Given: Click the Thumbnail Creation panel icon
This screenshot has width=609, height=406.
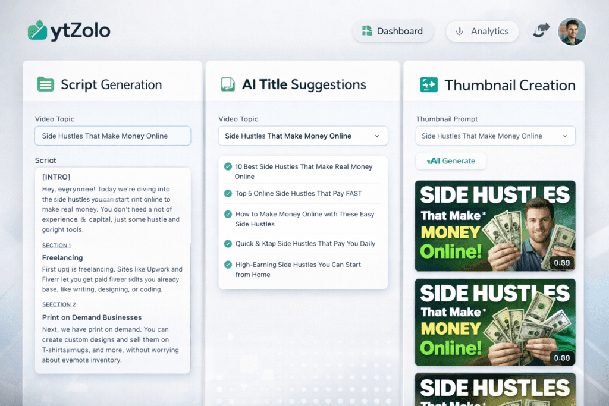Looking at the screenshot, I should coord(428,85).
